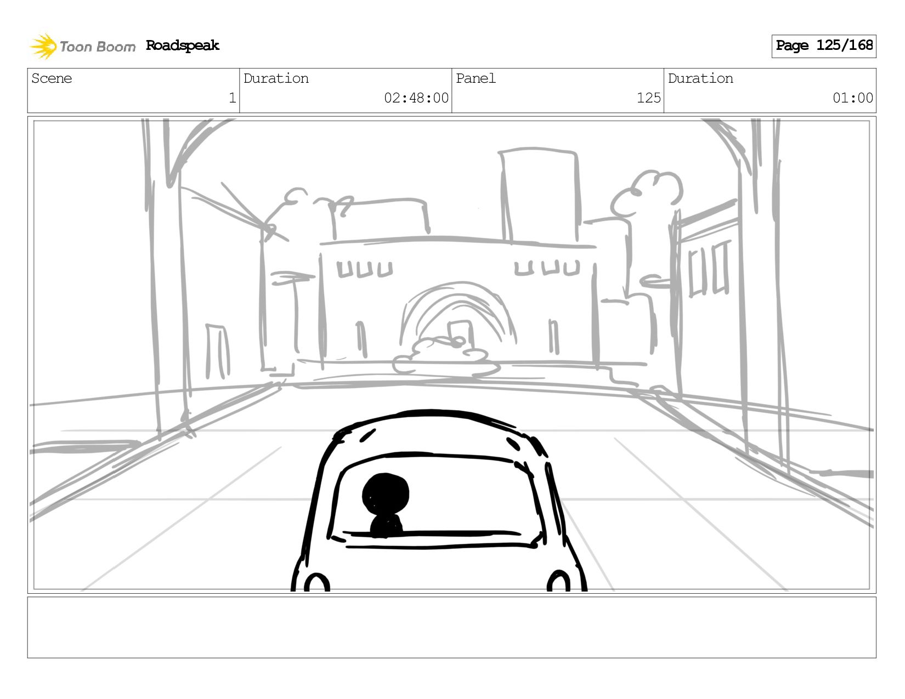Click the Panel label
905x699 pixels.
476,78
